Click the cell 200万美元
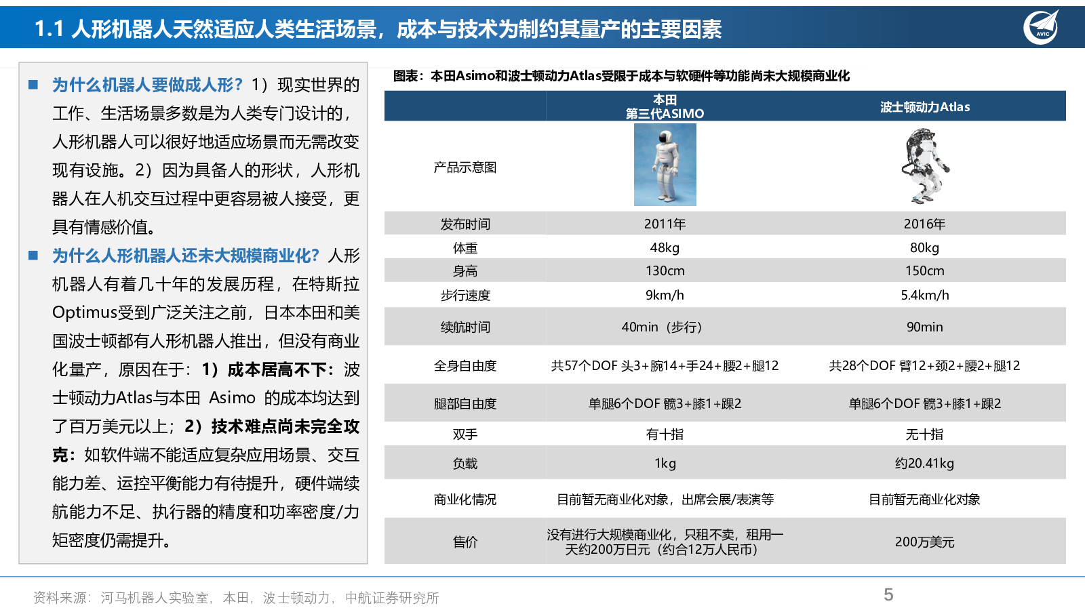Image resolution: width=1085 pixels, height=610 pixels. pos(925,542)
